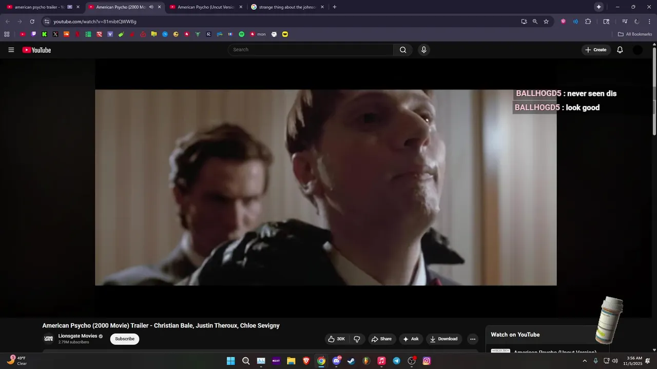Open Chrome extensions puzzle icon
The height and width of the screenshot is (369, 657).
click(x=588, y=22)
